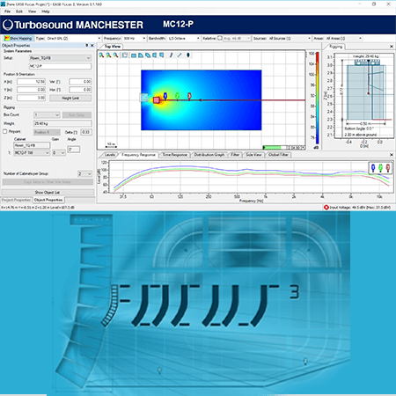Select the second area shape tool

141,55
